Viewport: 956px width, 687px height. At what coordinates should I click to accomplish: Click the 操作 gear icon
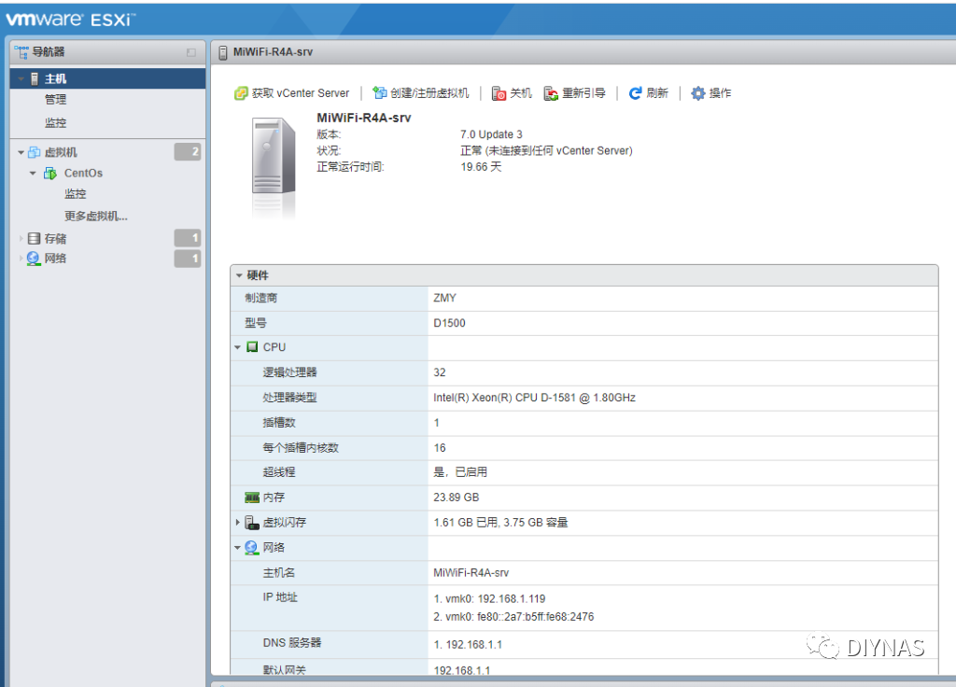pos(698,93)
